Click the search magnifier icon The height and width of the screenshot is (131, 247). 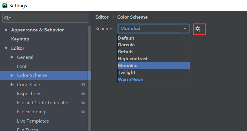coord(7,18)
